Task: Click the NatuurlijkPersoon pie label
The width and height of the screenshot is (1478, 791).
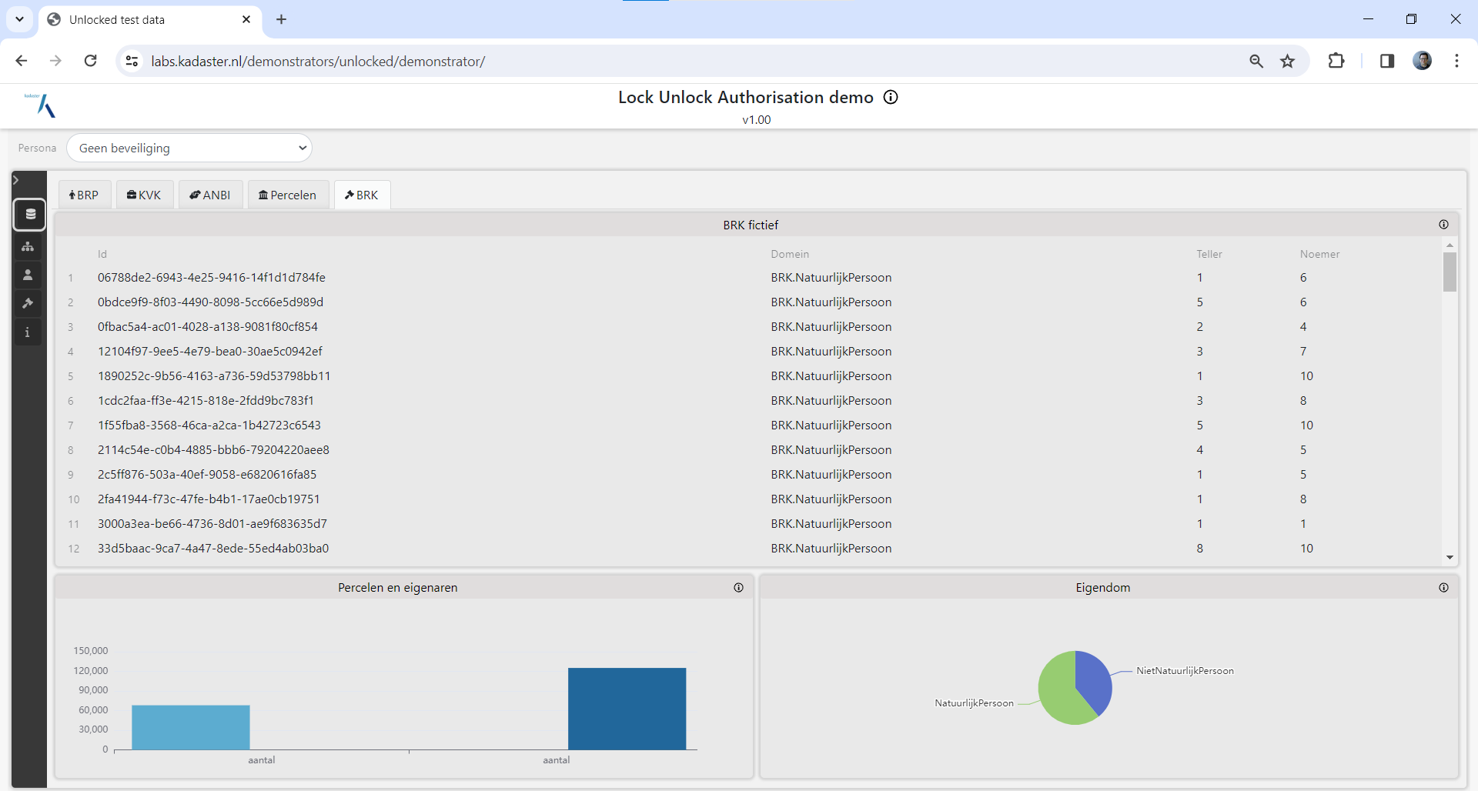Action: pyautogui.click(x=974, y=703)
